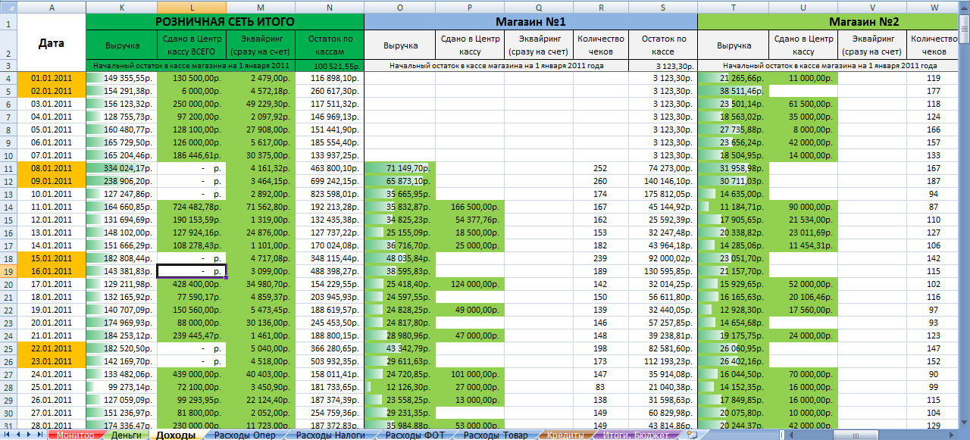Click the next sheet tab arrow
970x440 pixels.
tap(30, 435)
